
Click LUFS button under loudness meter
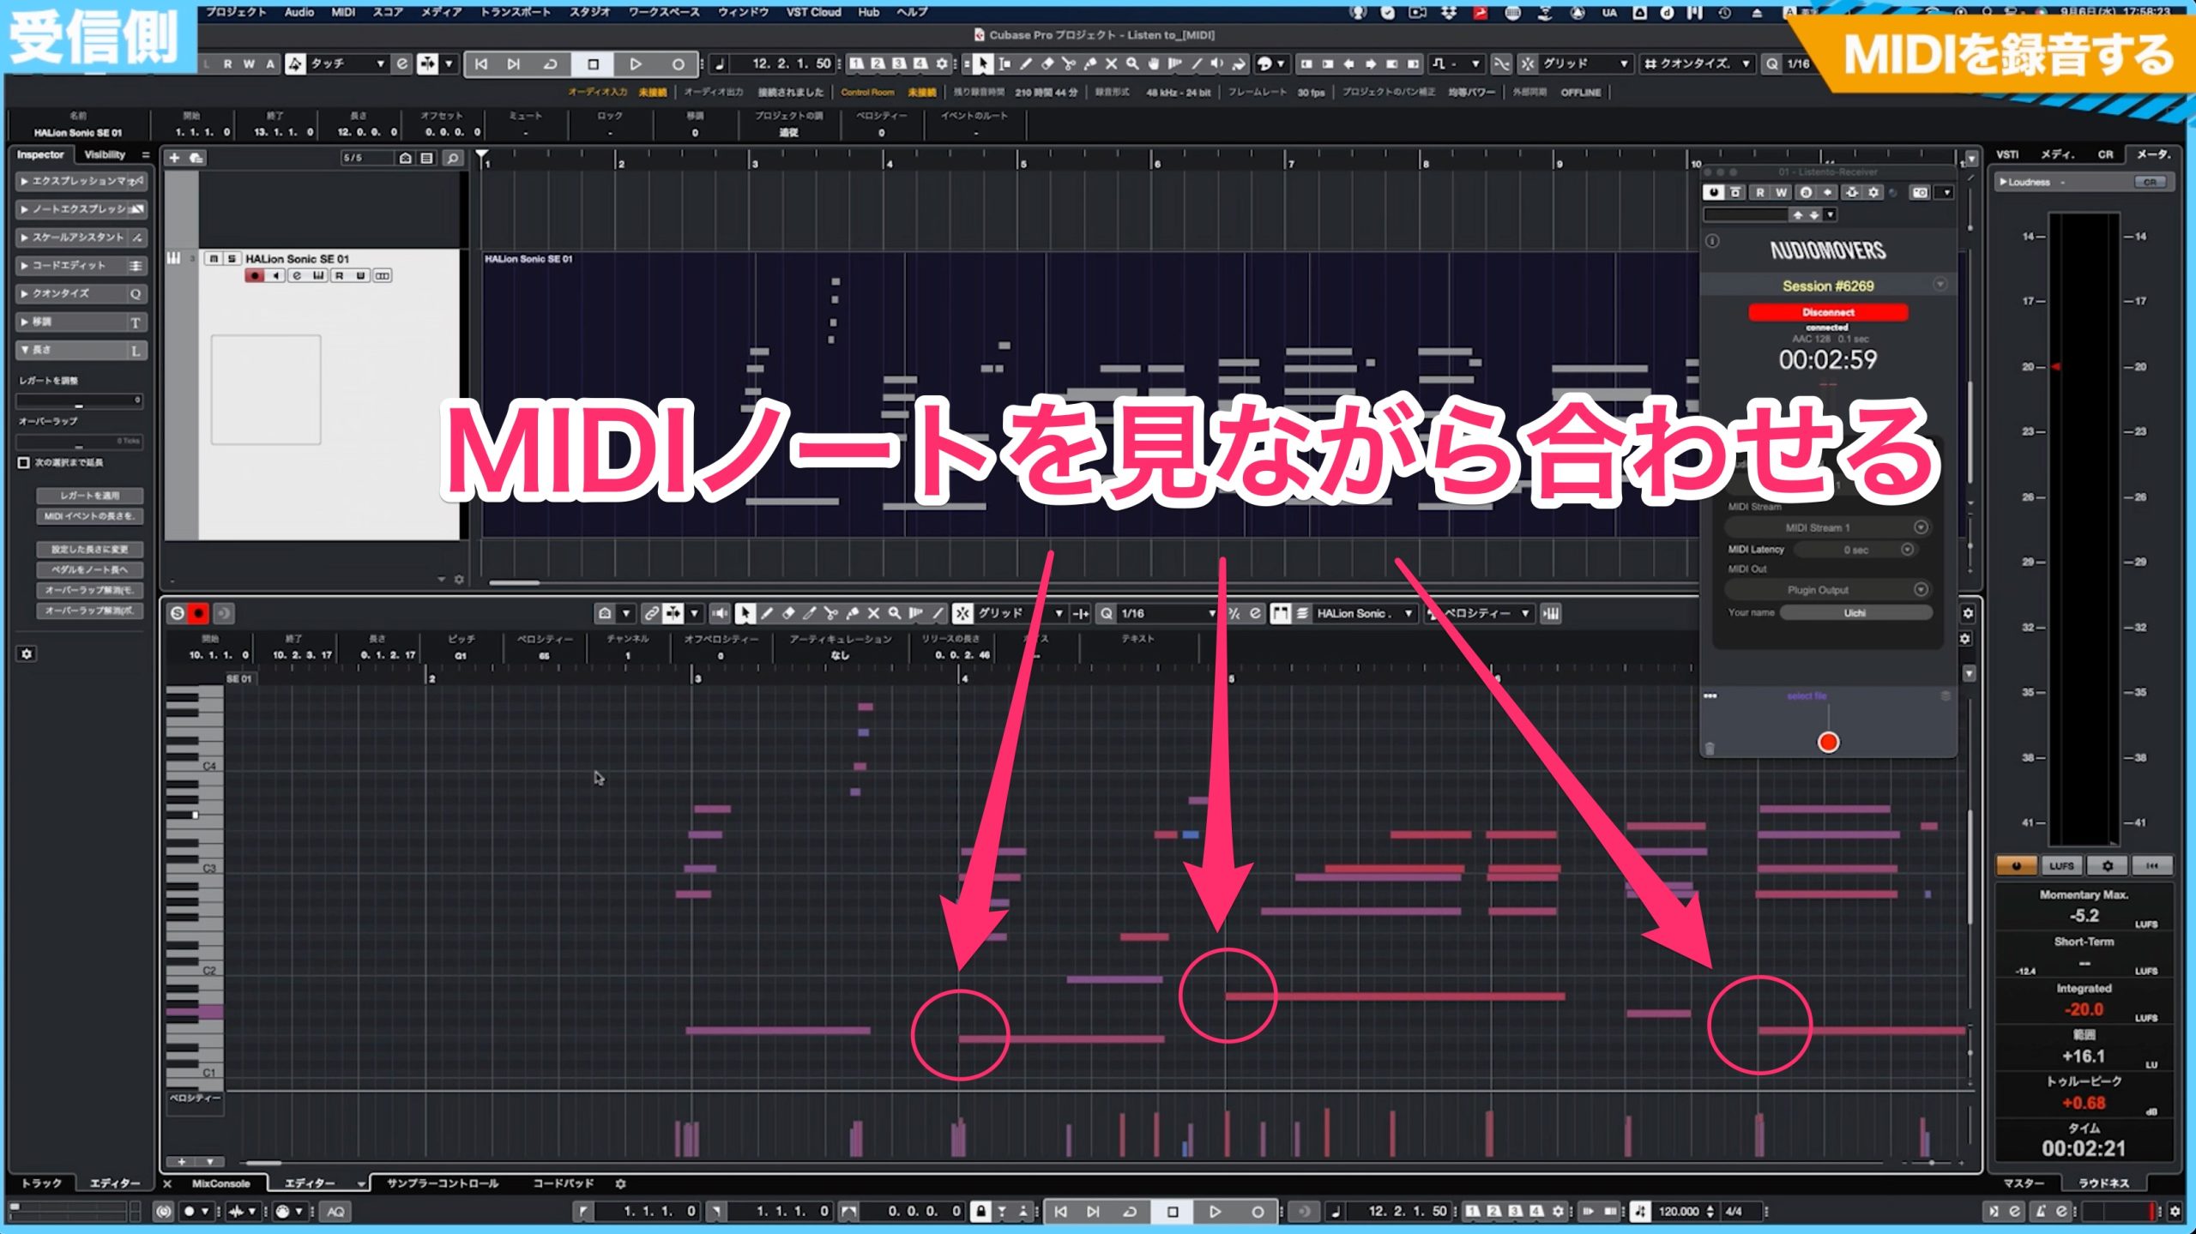[2061, 866]
